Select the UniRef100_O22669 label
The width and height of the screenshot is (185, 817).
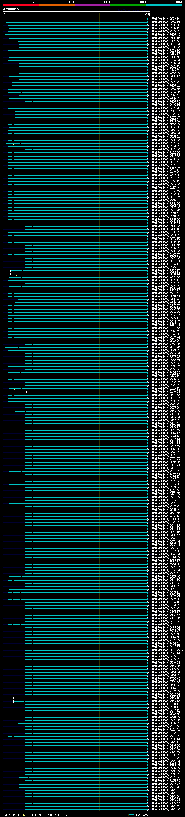[166, 446]
